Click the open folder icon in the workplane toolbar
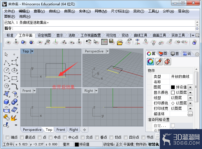 pyautogui.click(x=120, y=42)
